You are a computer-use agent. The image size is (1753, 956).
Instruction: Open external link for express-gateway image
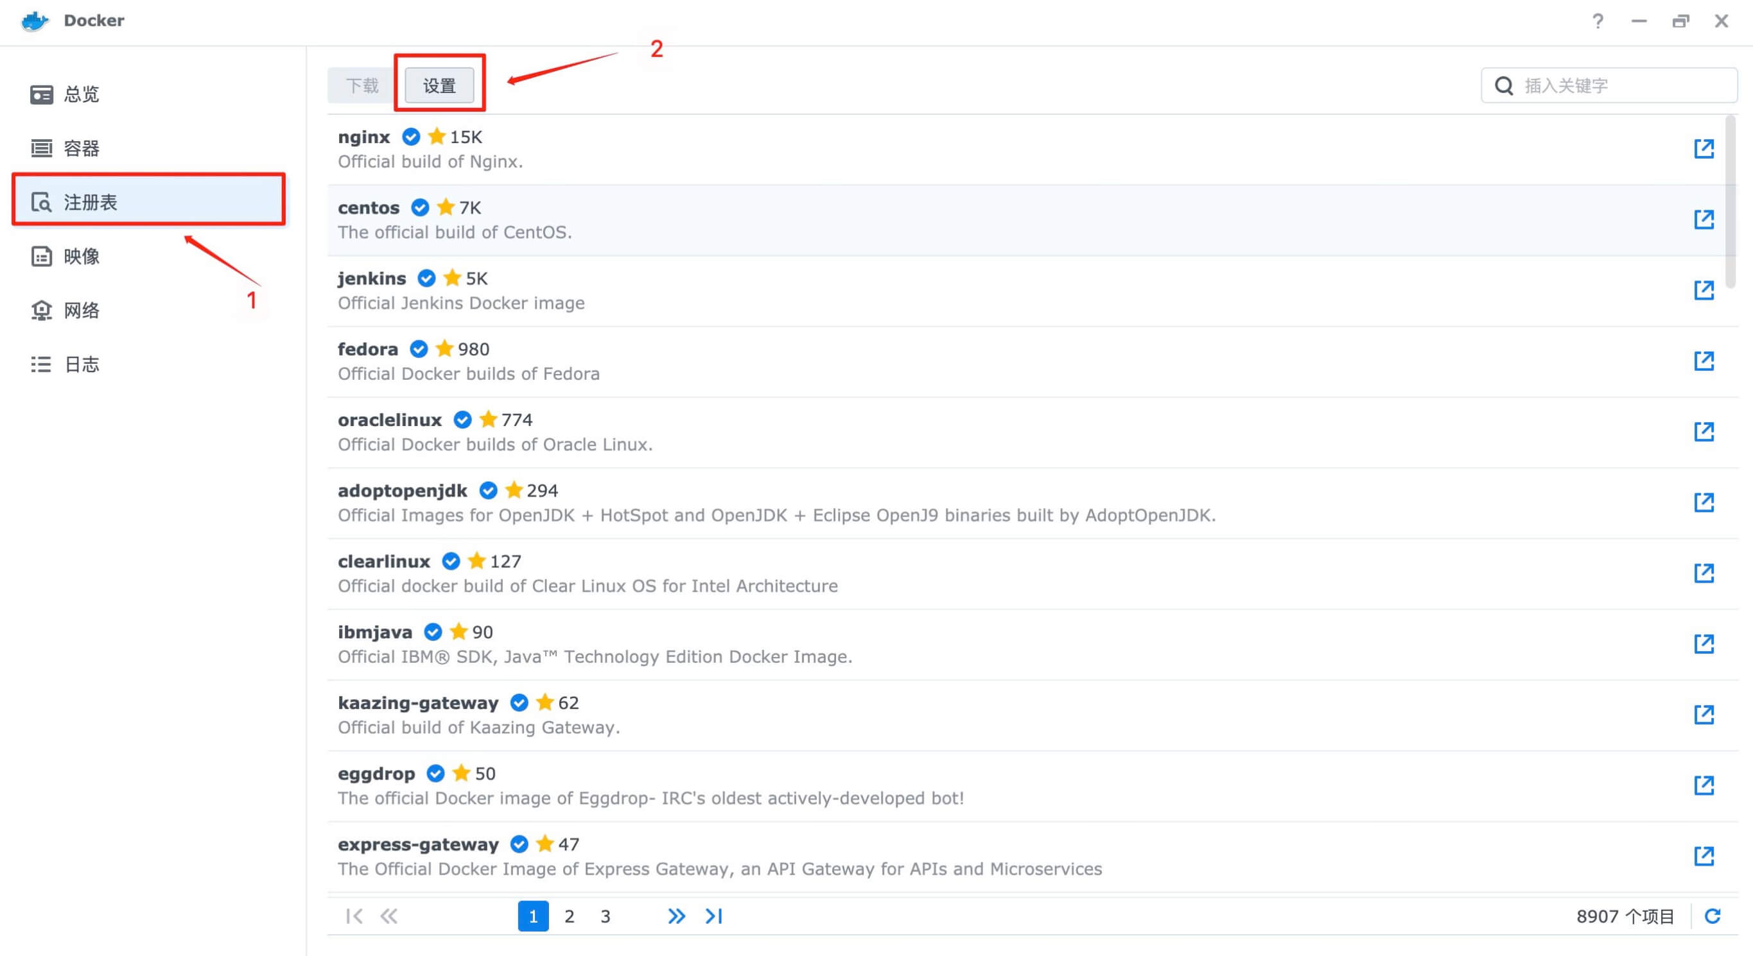[x=1704, y=856]
